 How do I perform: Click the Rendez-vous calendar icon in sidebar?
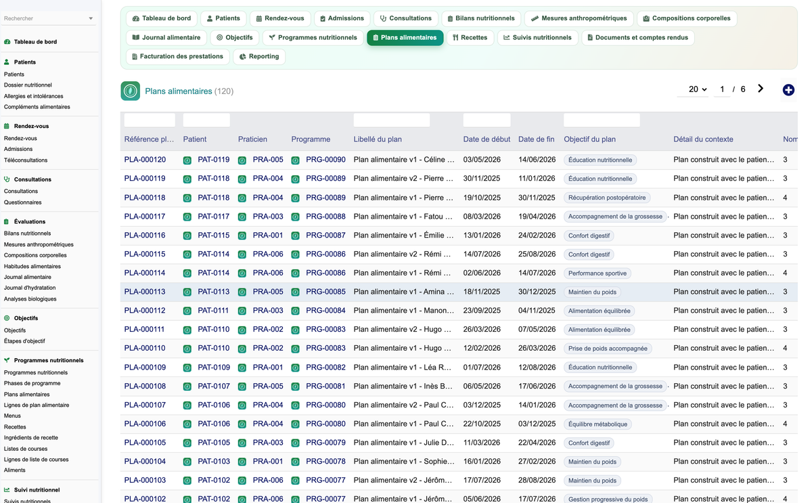[x=7, y=127]
